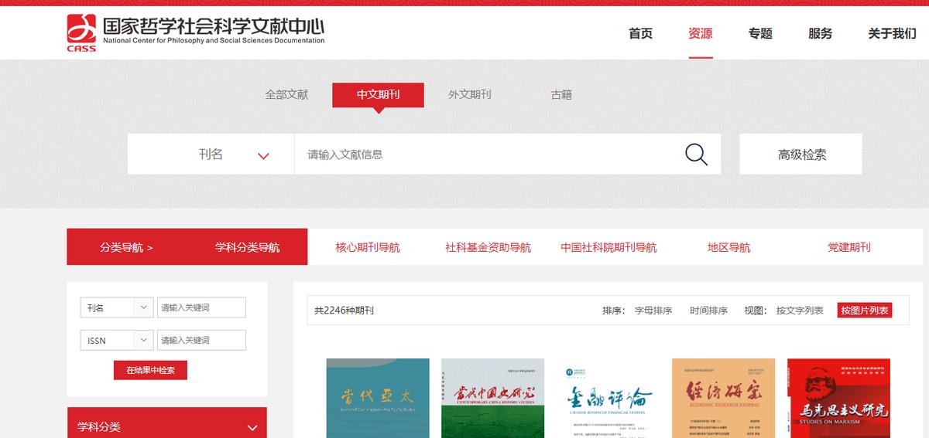
Task: Open the 马克思主义研究 journal cover
Action: (x=838, y=398)
